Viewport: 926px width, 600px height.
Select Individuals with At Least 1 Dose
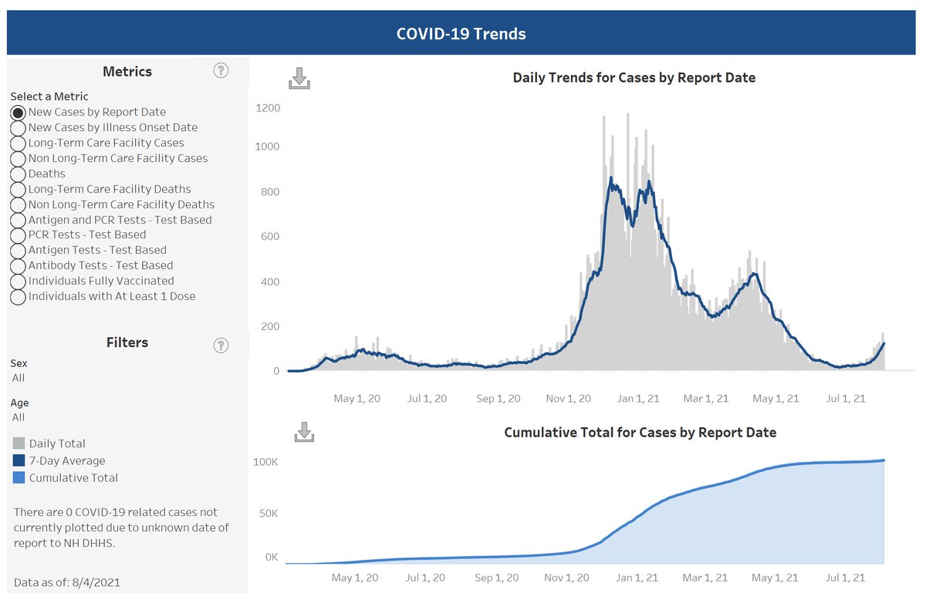point(18,296)
